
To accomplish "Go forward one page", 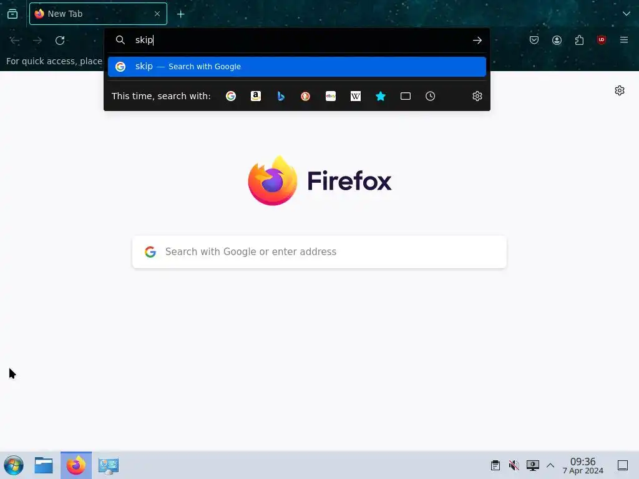I will 37,41.
